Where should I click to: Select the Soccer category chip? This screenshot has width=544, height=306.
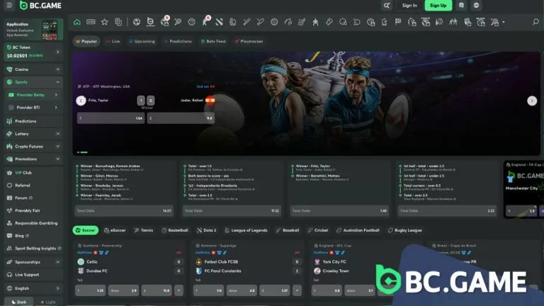coord(85,230)
